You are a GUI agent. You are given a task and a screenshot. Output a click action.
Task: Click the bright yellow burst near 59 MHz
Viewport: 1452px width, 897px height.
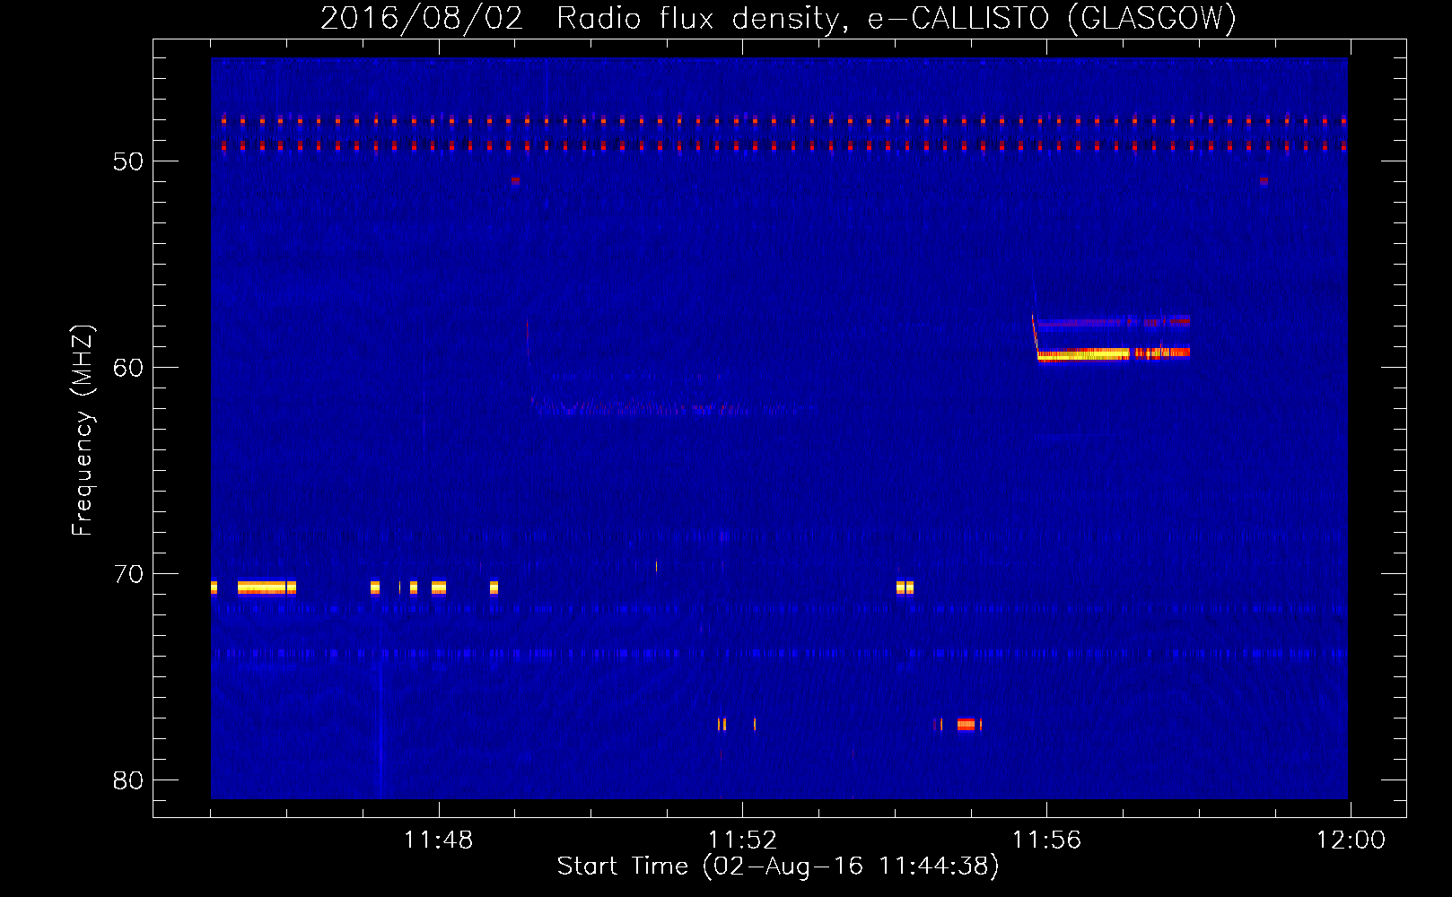coord(1083,354)
